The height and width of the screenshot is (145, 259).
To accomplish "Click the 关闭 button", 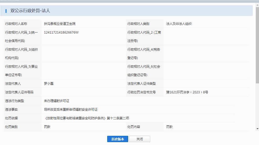I will tap(139, 139).
